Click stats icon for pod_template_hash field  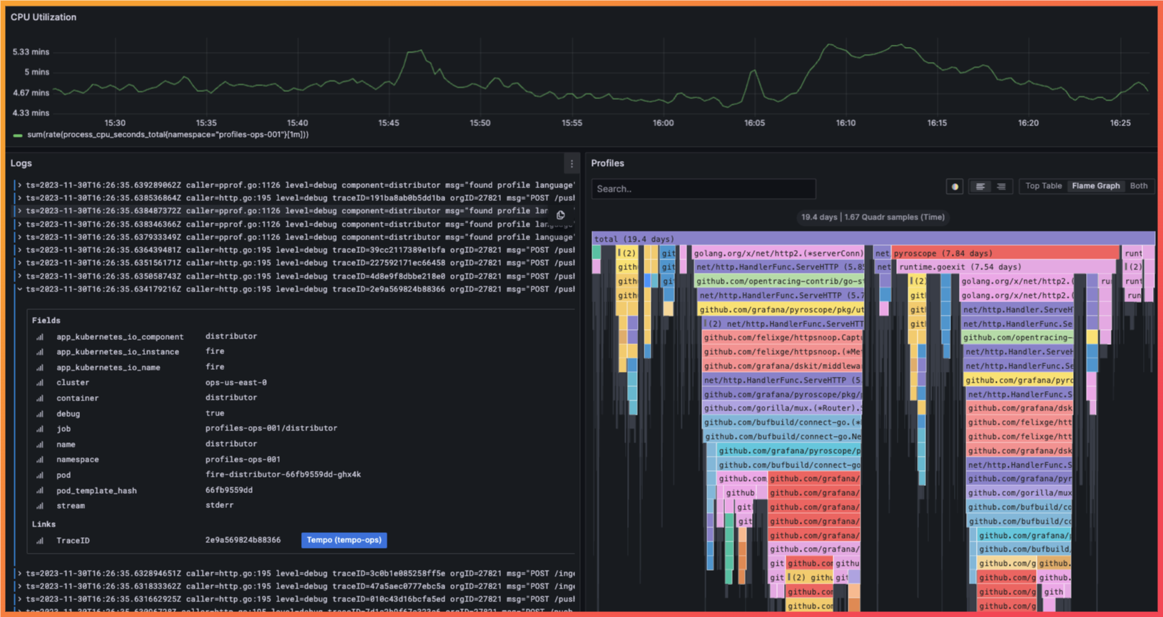click(40, 491)
